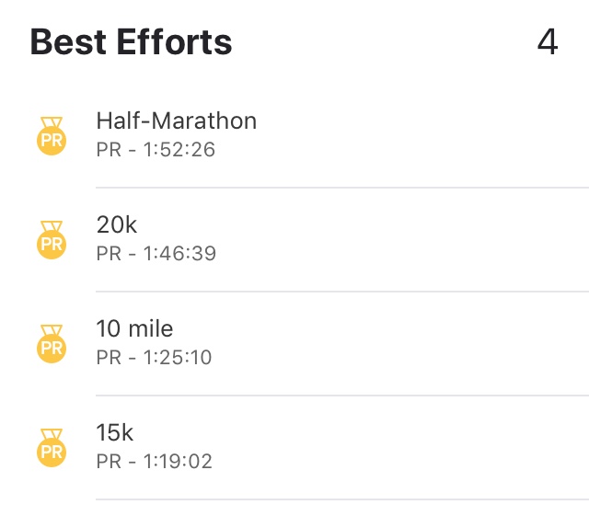Click the divider line below 10 mile row
The height and width of the screenshot is (516, 589).
point(341,396)
